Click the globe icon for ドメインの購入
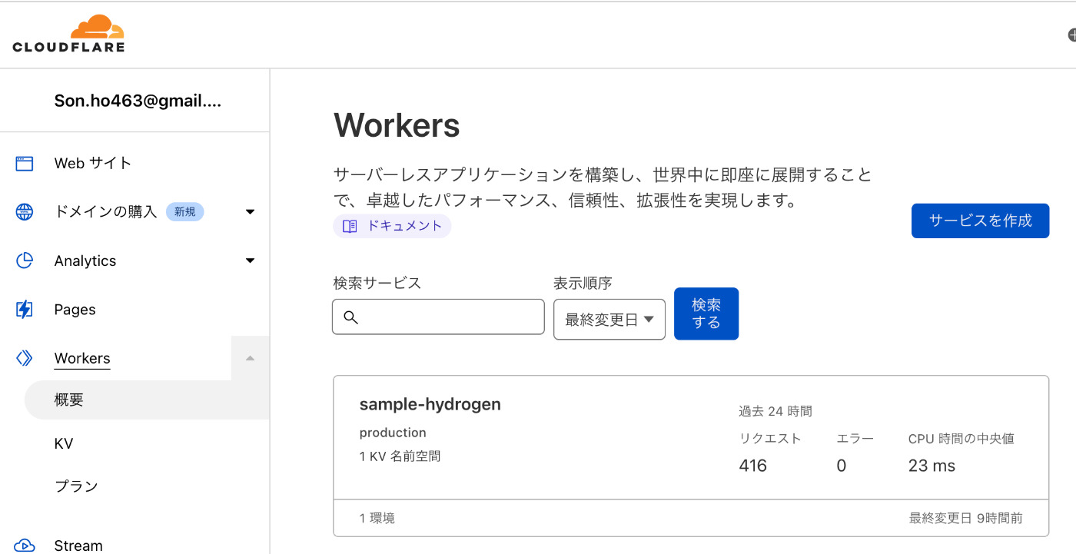 tap(25, 212)
